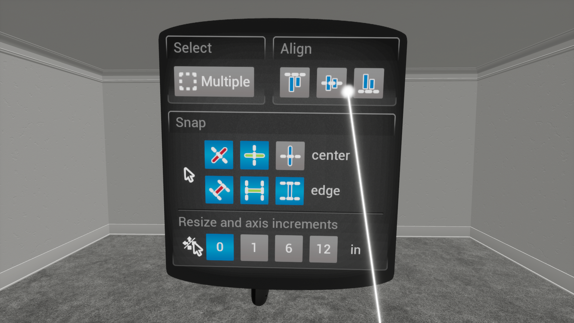Screen dimensions: 574x323
Task: Click the snap center gray crosshair icon
Action: 290,155
